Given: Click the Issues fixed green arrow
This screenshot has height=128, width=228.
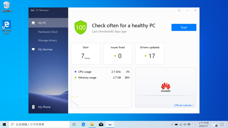Looking at the screenshot, I should [115, 56].
